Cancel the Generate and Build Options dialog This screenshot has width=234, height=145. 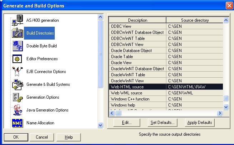tap(42, 137)
